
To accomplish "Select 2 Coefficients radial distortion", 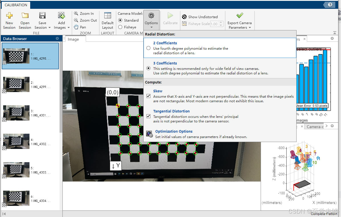I will (x=148, y=48).
